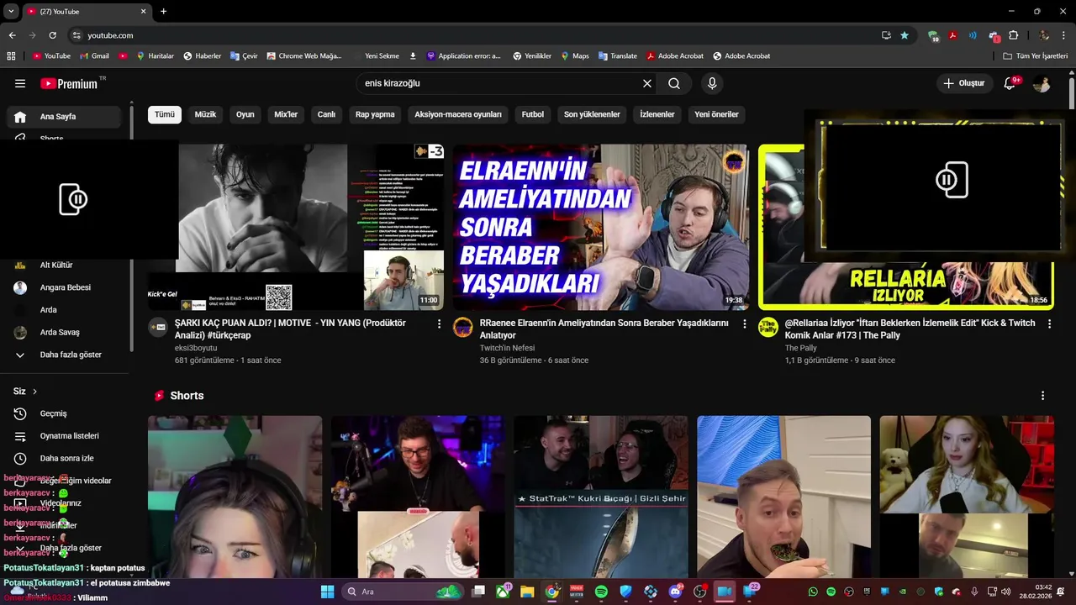Image resolution: width=1076 pixels, height=605 pixels.
Task: Select the Müzik filter chip
Action: coord(205,114)
